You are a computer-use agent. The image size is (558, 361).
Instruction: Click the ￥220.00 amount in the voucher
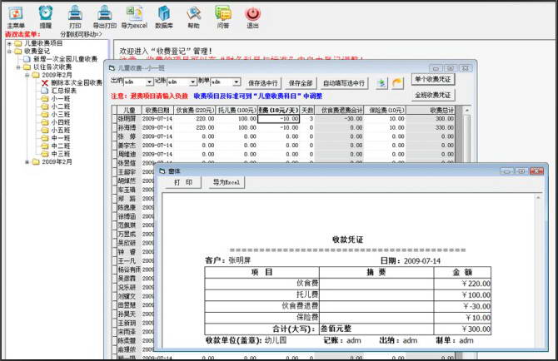click(x=476, y=284)
